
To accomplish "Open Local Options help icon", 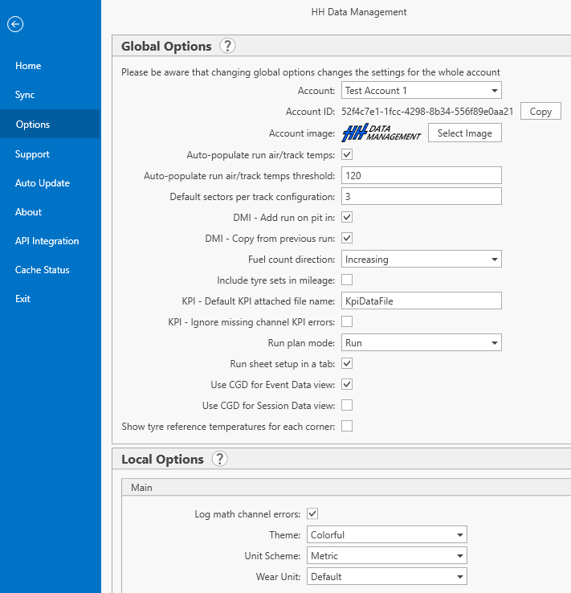I will (220, 460).
